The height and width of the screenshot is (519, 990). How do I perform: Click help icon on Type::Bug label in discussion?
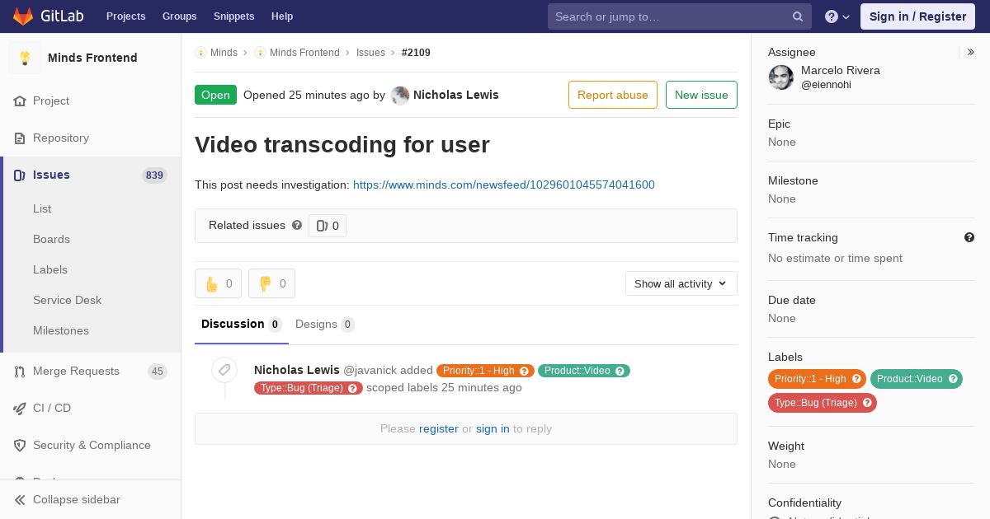tap(352, 388)
